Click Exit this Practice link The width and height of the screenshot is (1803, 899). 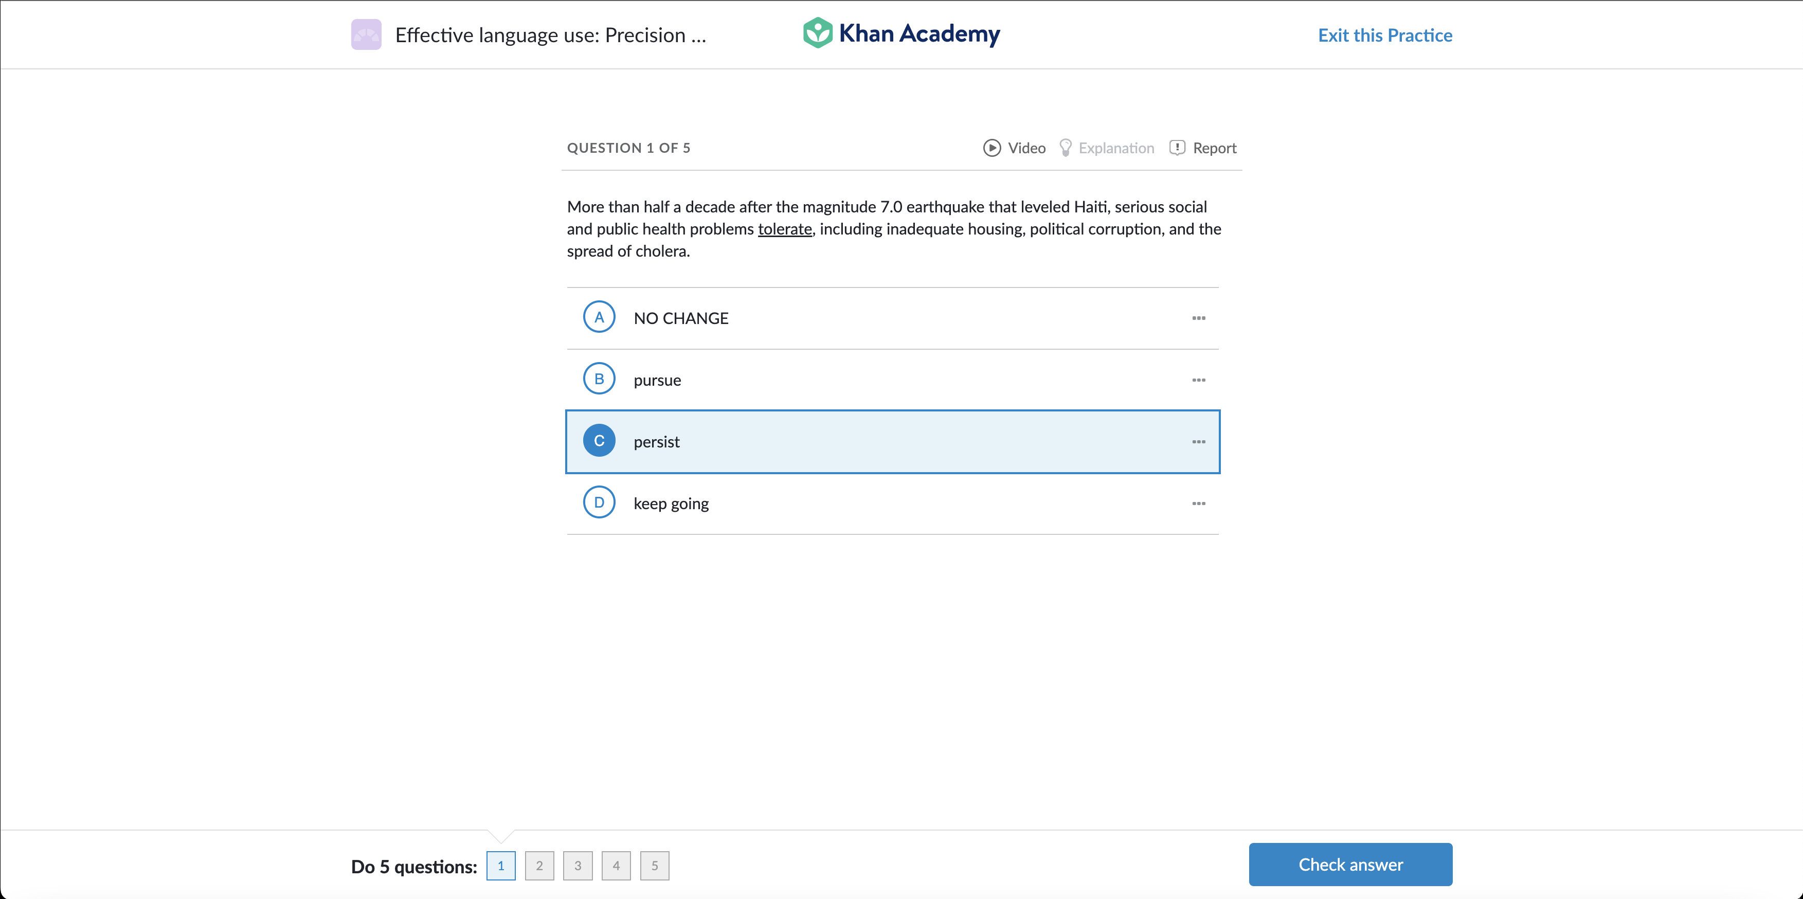[x=1384, y=35]
